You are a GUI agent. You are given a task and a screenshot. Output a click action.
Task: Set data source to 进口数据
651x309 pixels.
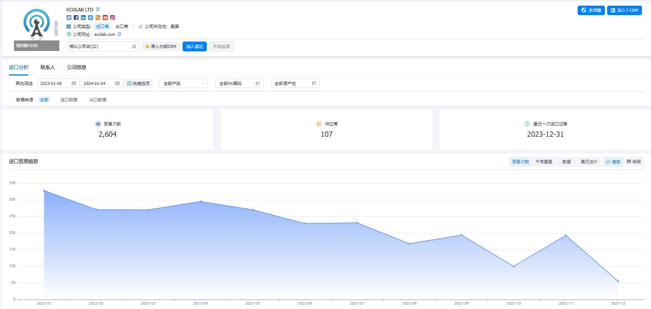tap(69, 100)
